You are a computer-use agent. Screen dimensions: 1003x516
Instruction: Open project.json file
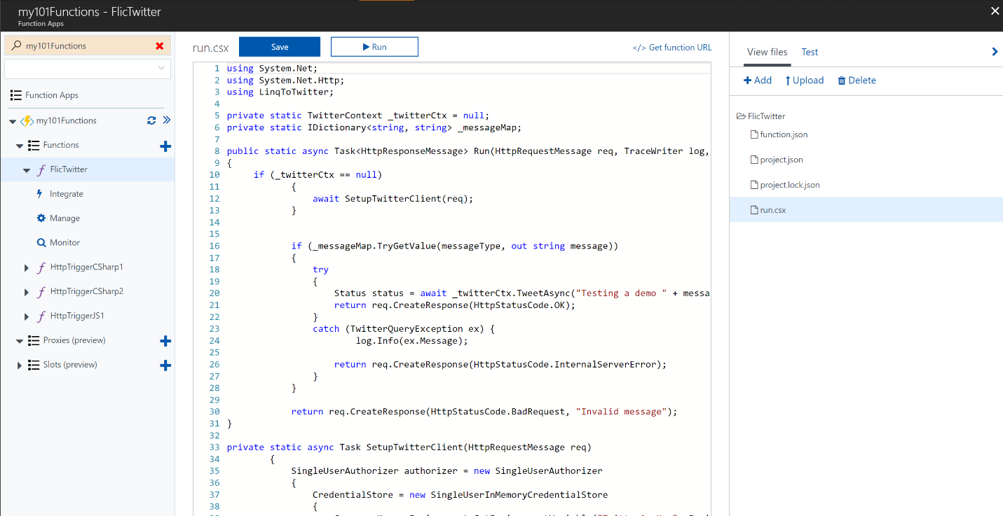pos(777,160)
